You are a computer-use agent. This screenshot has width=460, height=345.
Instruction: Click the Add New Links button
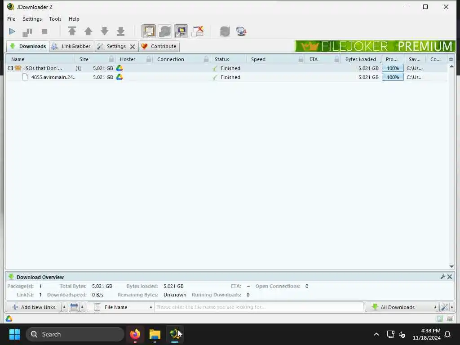33,307
